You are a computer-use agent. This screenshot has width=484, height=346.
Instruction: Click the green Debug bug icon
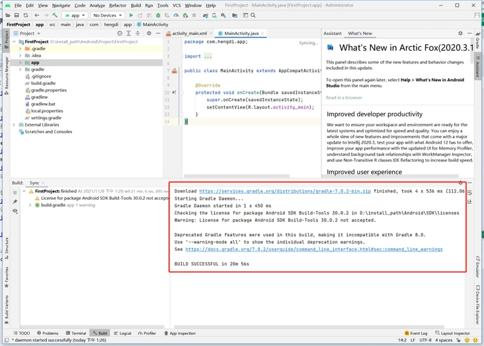158,15
